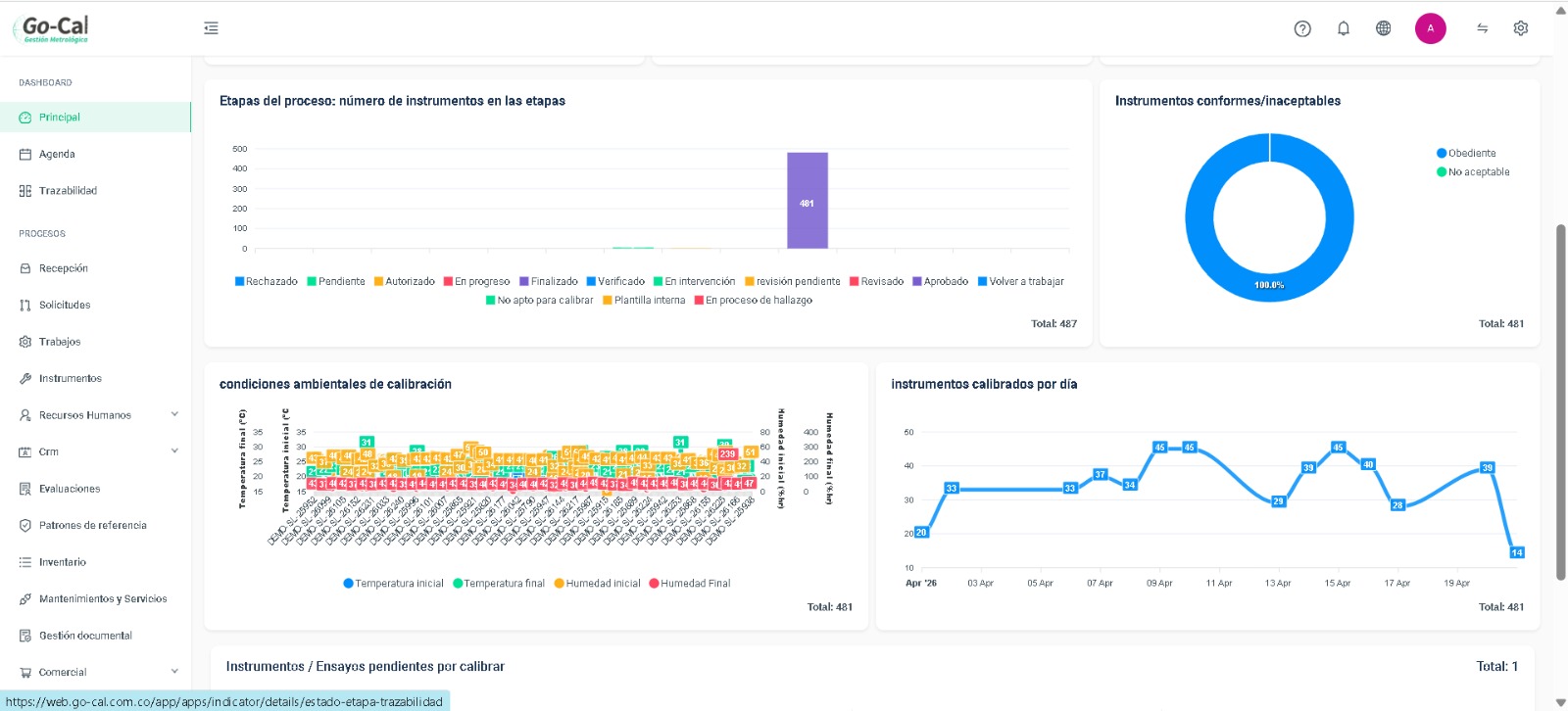The height and width of the screenshot is (711, 1568).
Task: Expand the Recursos Humanos submenu chevron
Action: 174,414
